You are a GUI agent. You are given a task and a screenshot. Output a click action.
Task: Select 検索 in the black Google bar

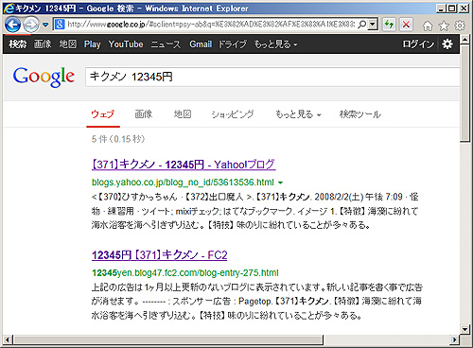coord(17,44)
